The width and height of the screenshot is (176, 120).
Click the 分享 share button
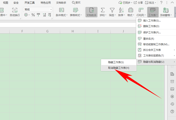pos(138,3)
